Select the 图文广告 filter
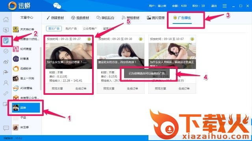This screenshot has width=252, height=141. (54, 29)
